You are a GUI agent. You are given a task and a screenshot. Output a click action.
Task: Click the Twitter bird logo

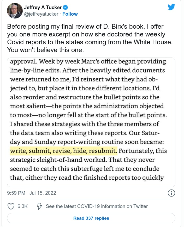[x=171, y=7]
